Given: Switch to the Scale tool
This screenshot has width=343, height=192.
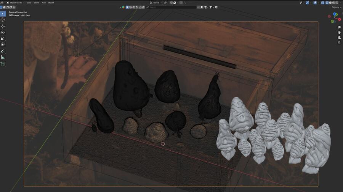Looking at the screenshot, I should tap(3, 39).
